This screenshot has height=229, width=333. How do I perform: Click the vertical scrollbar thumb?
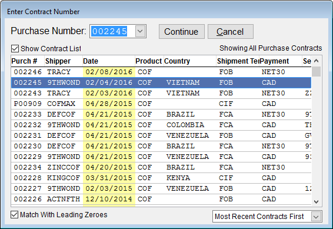tap(316, 72)
